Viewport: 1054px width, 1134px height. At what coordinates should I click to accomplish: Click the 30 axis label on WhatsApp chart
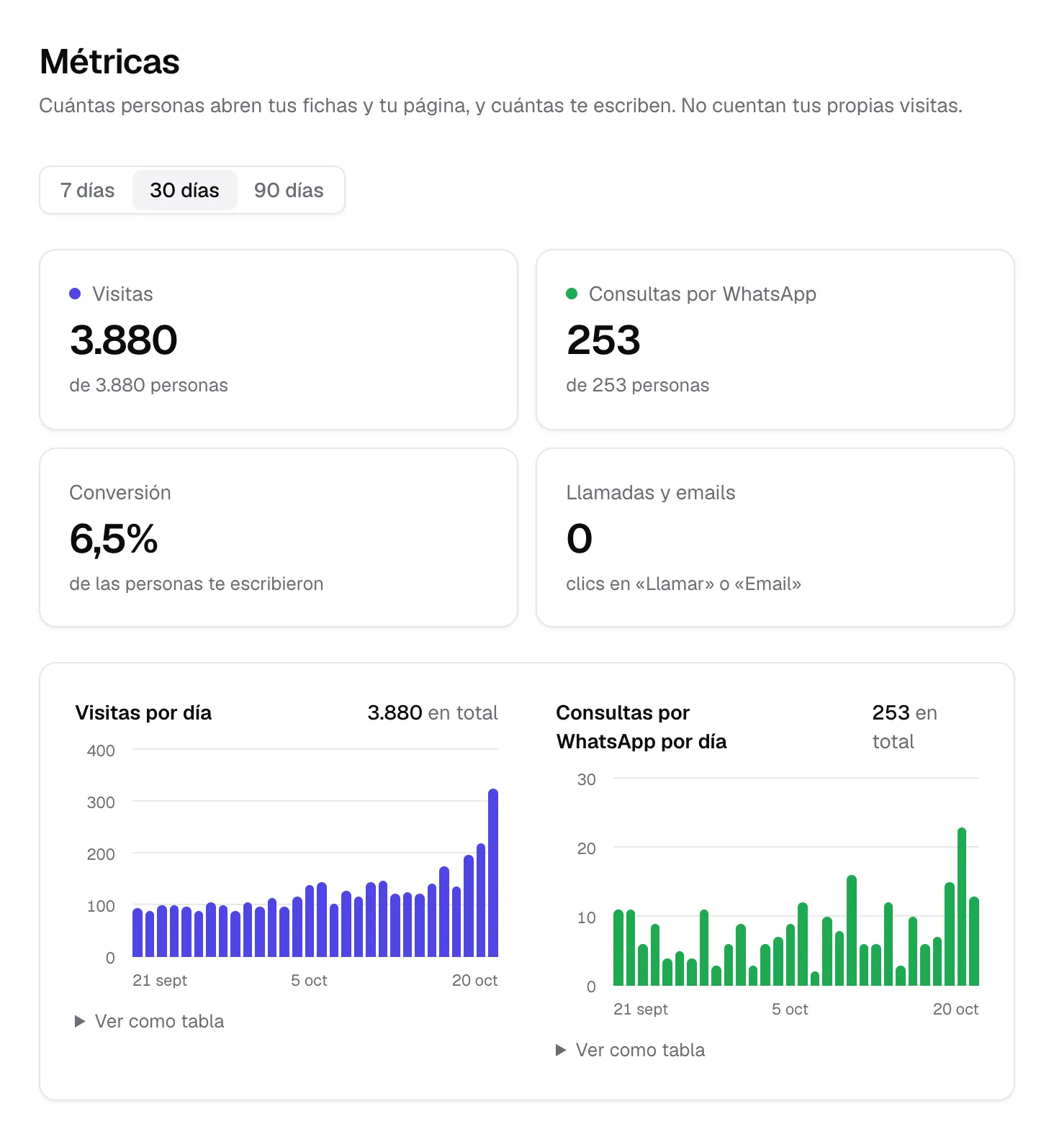point(587,779)
